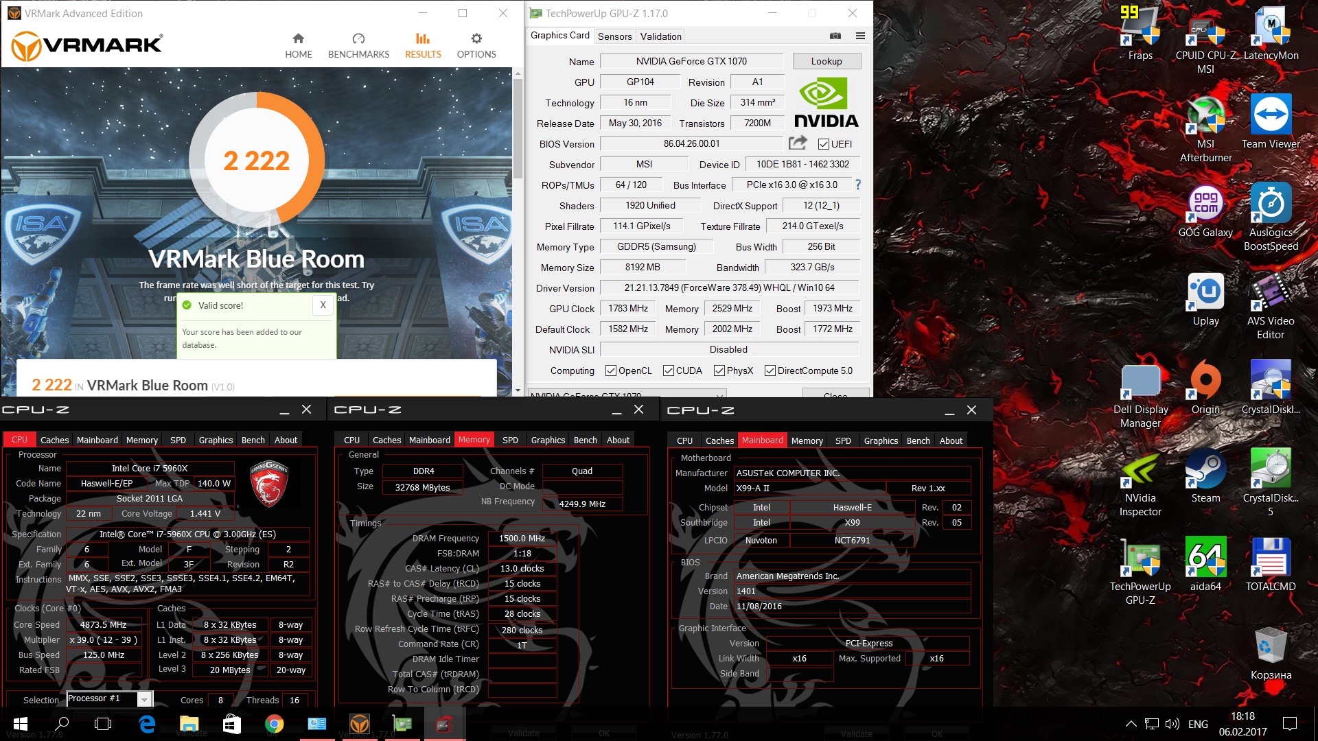
Task: Click the BIOS Version value 1401
Action: coord(853,591)
